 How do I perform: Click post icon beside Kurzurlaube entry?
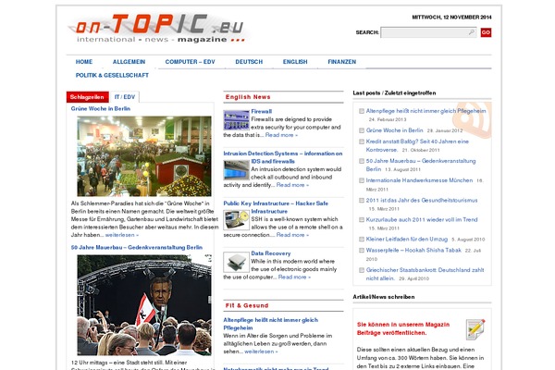[362, 220]
